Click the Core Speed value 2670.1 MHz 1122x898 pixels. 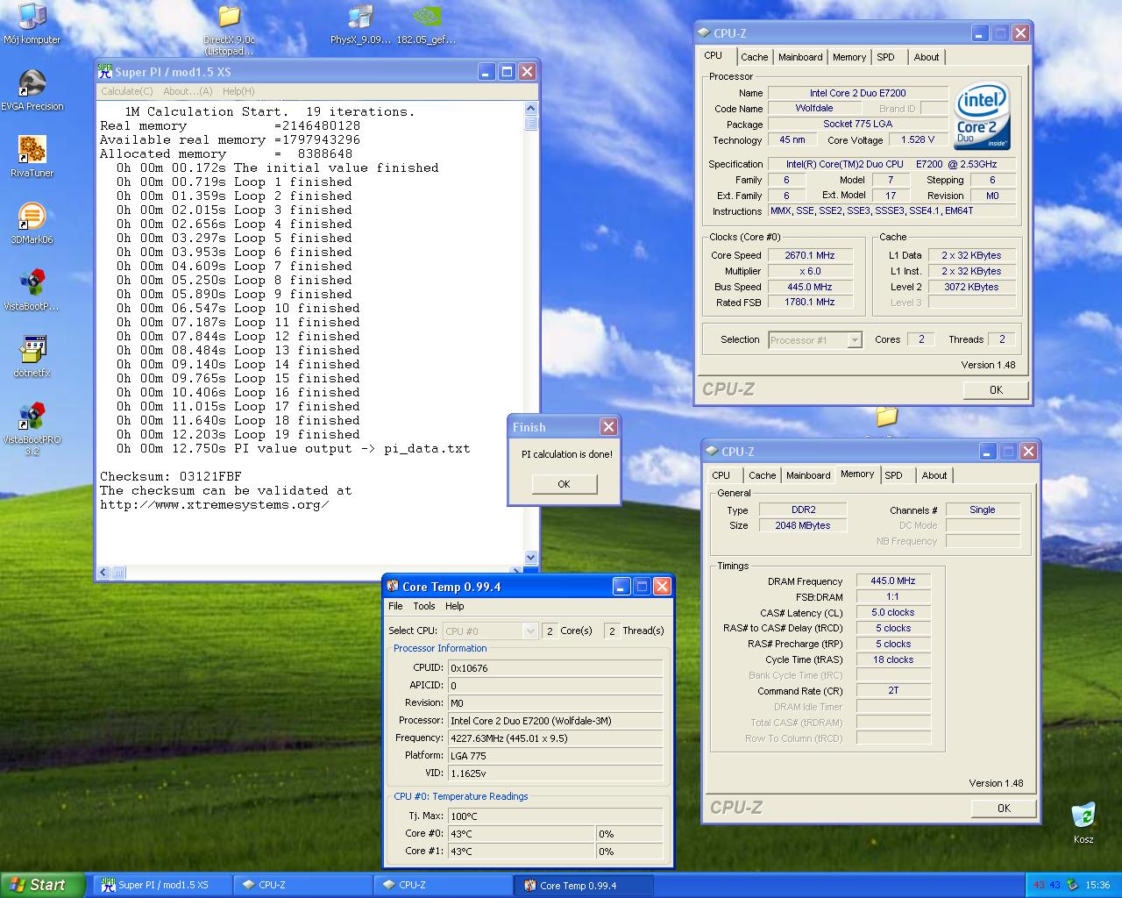point(810,255)
